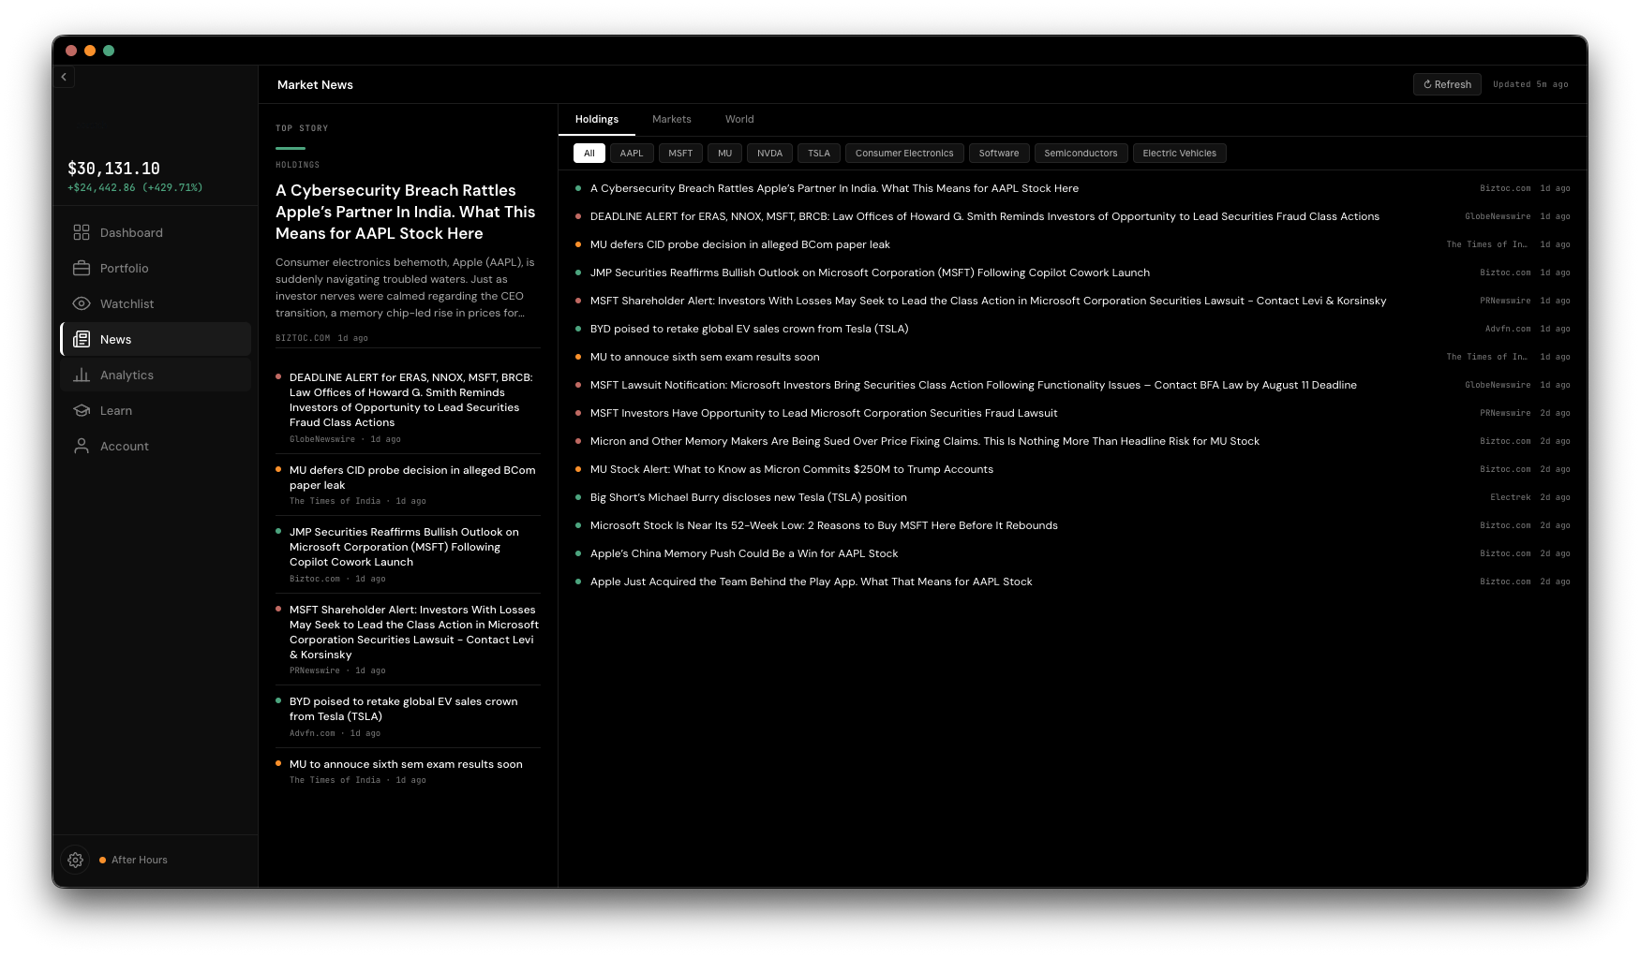Screen dimensions: 1640x957
Task: Filter news by TSLA
Action: pyautogui.click(x=819, y=154)
